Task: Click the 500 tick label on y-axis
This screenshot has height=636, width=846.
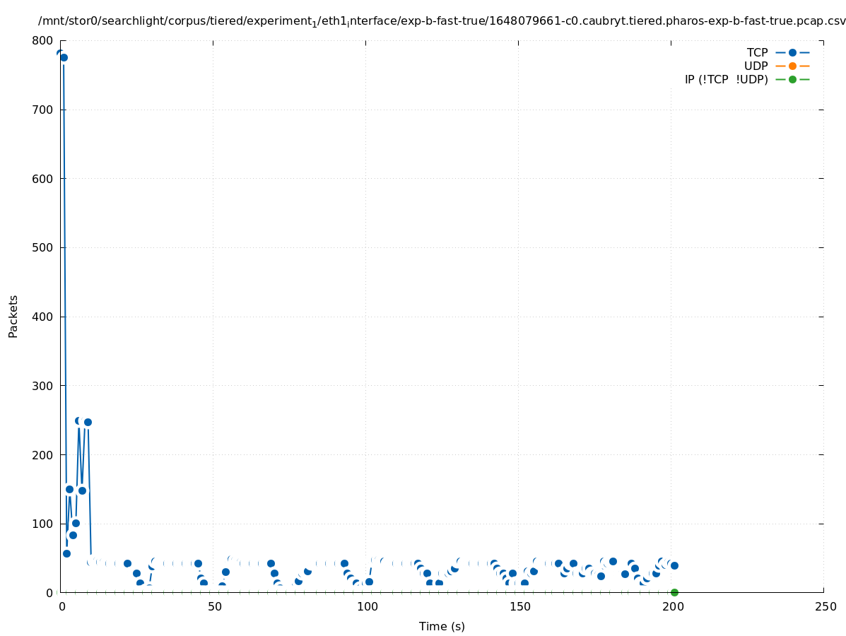Action: pos(44,248)
